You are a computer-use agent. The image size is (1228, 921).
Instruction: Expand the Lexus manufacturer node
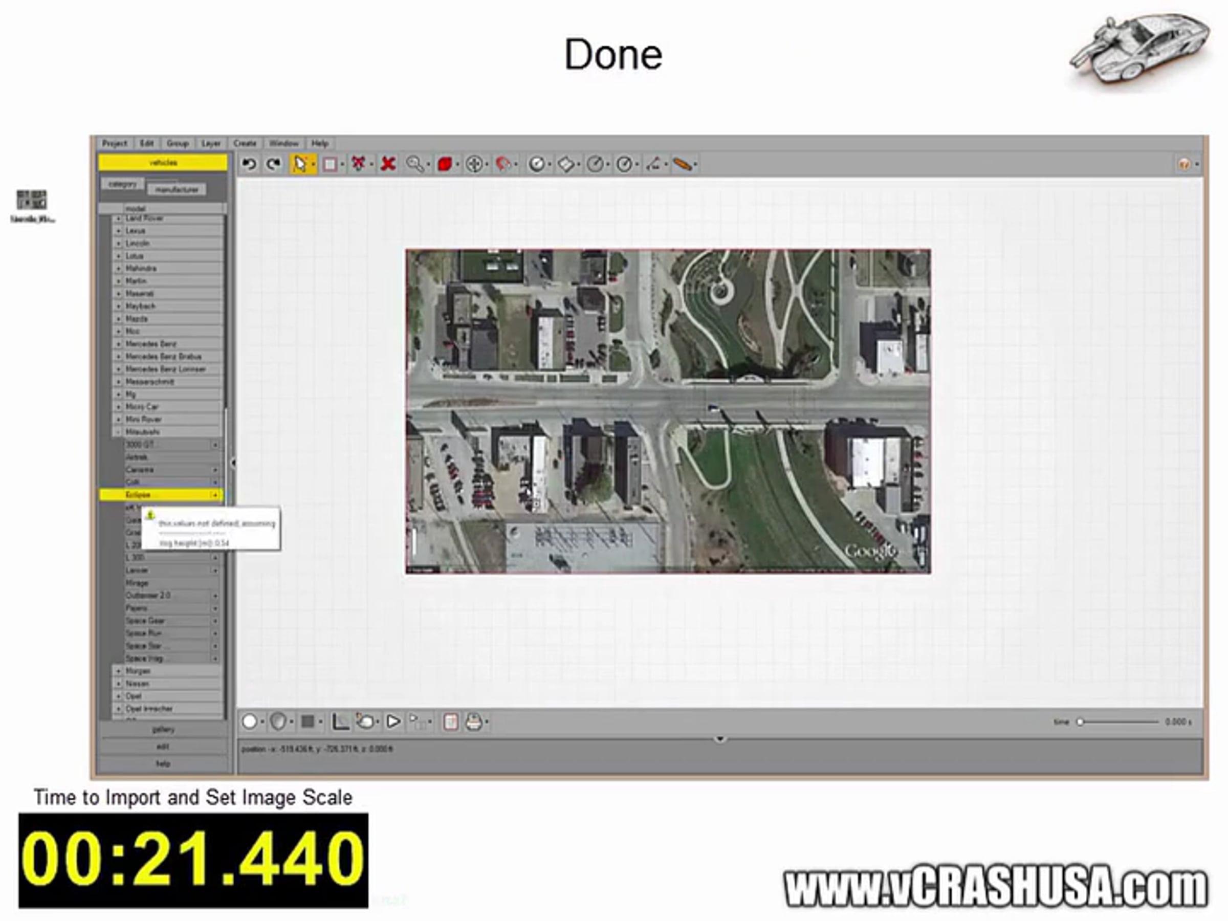118,231
